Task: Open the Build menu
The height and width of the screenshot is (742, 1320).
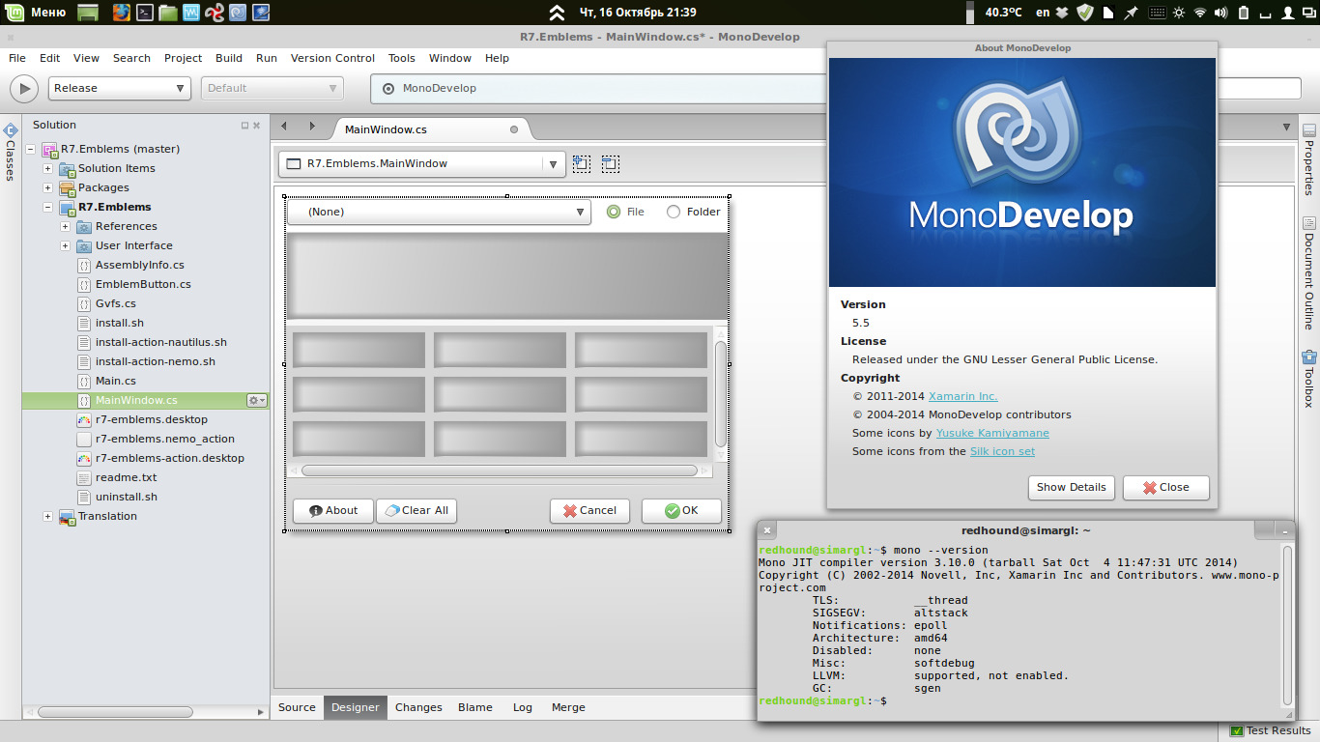Action: pos(229,58)
